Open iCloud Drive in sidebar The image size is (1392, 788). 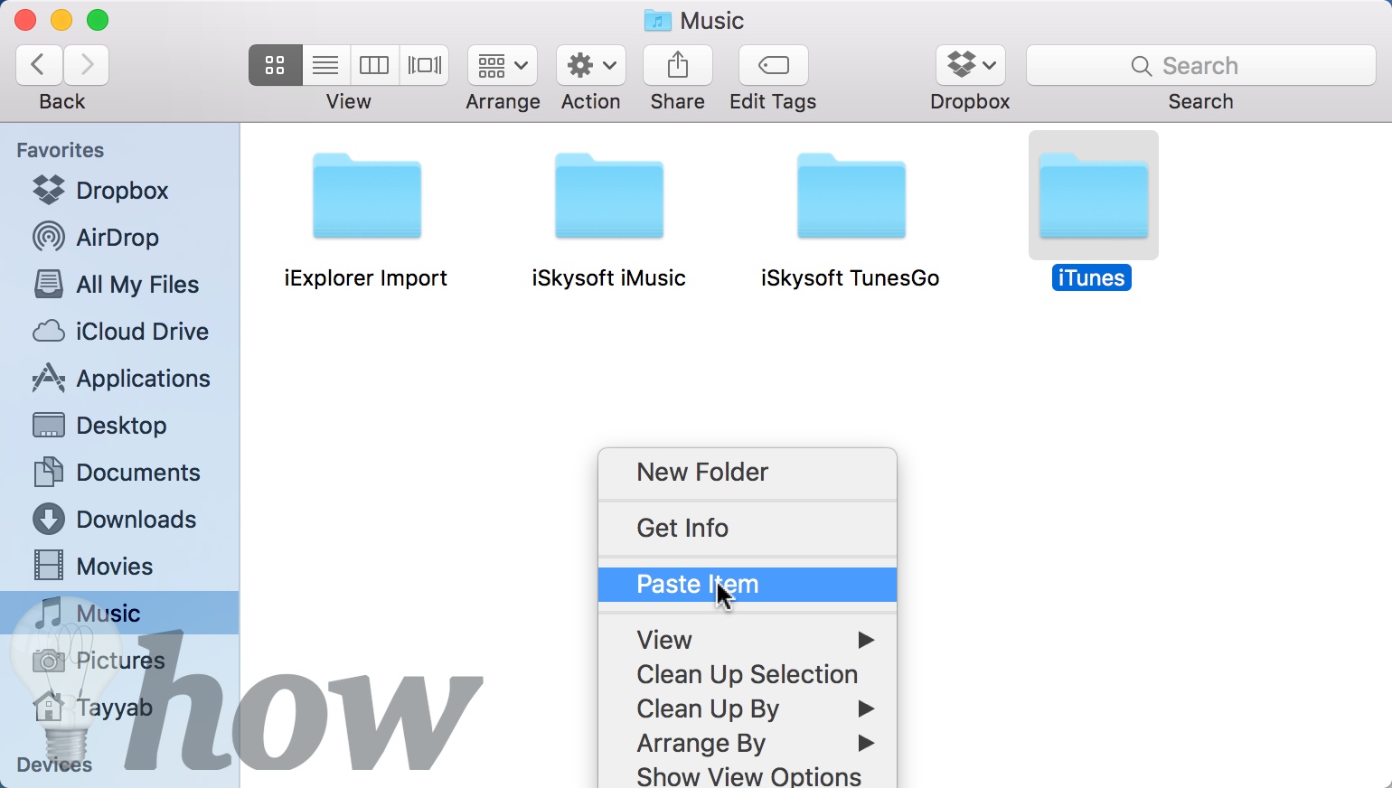click(x=119, y=332)
